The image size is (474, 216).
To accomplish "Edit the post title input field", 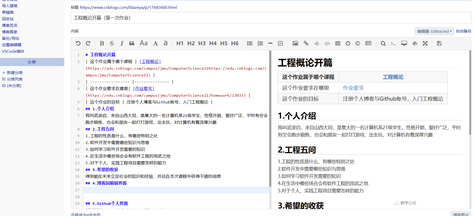I will 271,18.
